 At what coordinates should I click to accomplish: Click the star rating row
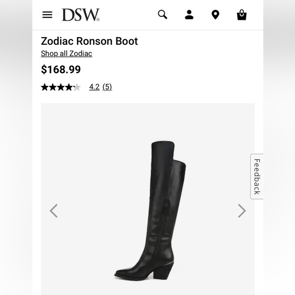(x=61, y=87)
